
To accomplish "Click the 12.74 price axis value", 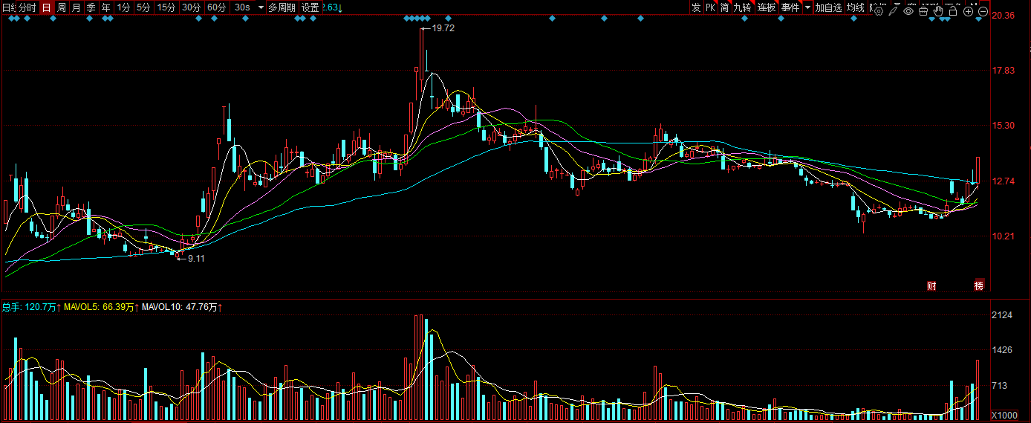I will pyautogui.click(x=1003, y=181).
